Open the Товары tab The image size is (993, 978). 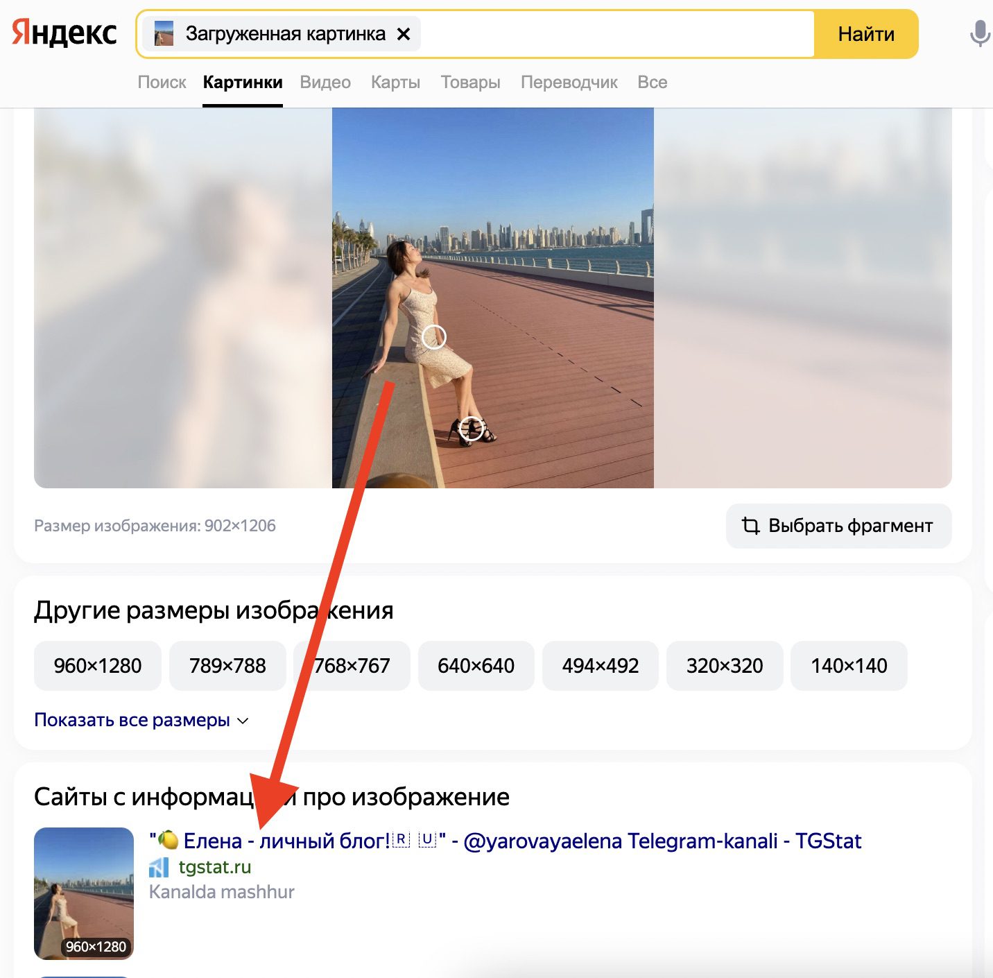pos(470,83)
